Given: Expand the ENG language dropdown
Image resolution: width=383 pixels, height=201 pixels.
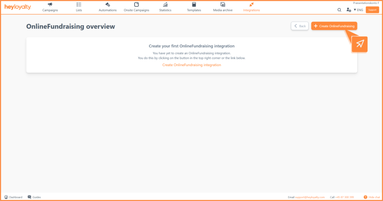Looking at the screenshot, I should [358, 10].
